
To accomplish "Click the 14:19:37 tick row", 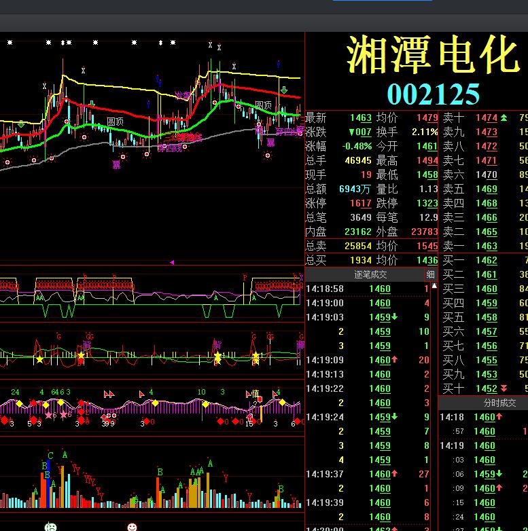I will pos(368,474).
